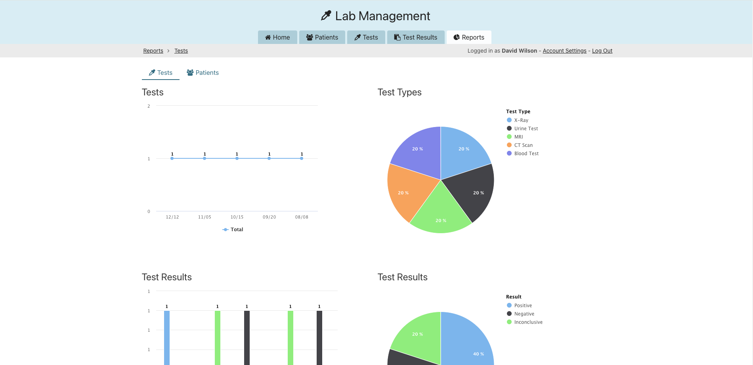Click the clipboard icon in Test Results tab
Viewport: 753px width, 365px height.
tap(397, 37)
